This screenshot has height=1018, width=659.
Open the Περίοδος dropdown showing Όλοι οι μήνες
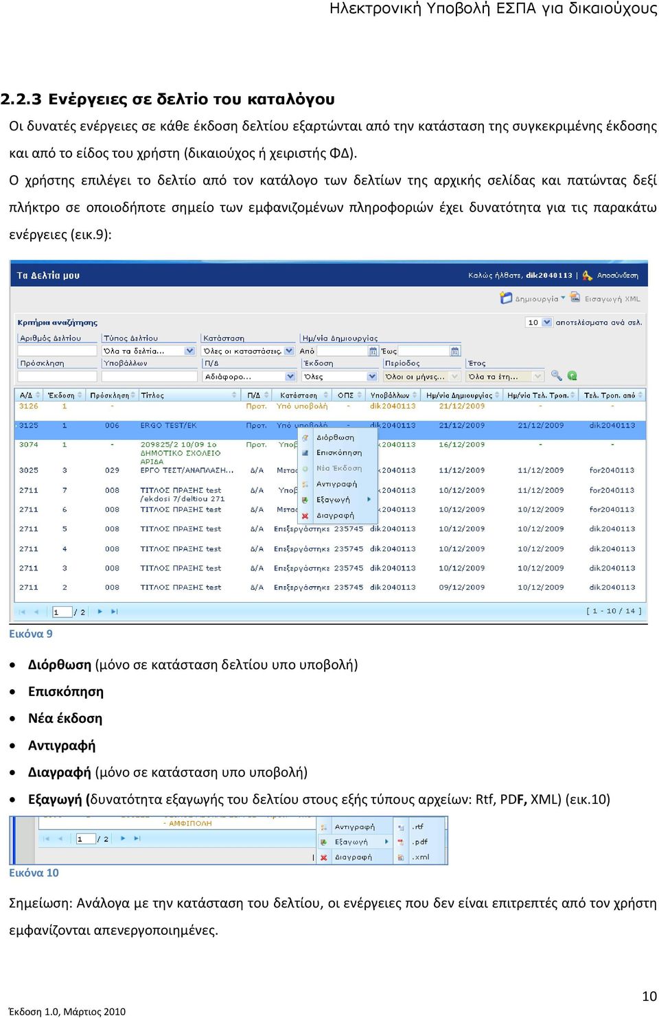(422, 376)
